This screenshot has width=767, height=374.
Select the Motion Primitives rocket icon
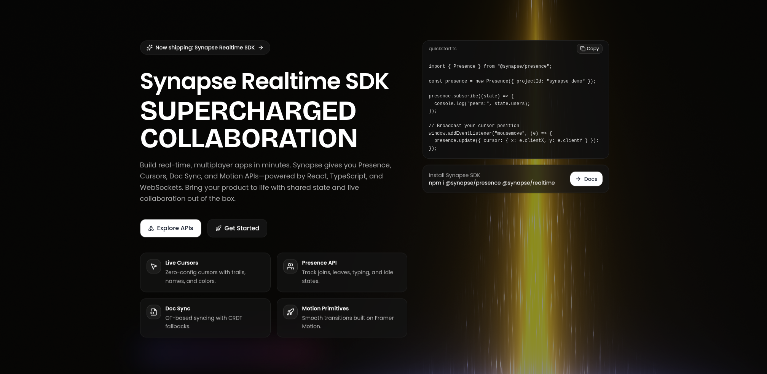tap(290, 312)
